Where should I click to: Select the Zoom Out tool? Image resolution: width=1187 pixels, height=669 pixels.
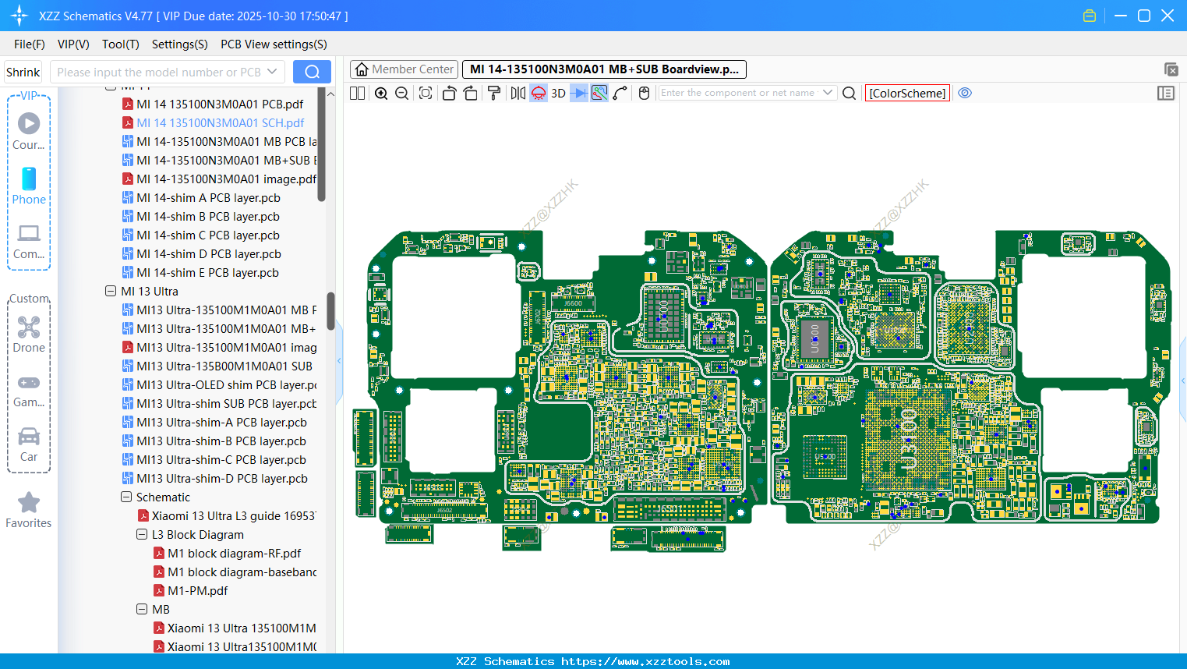401,93
